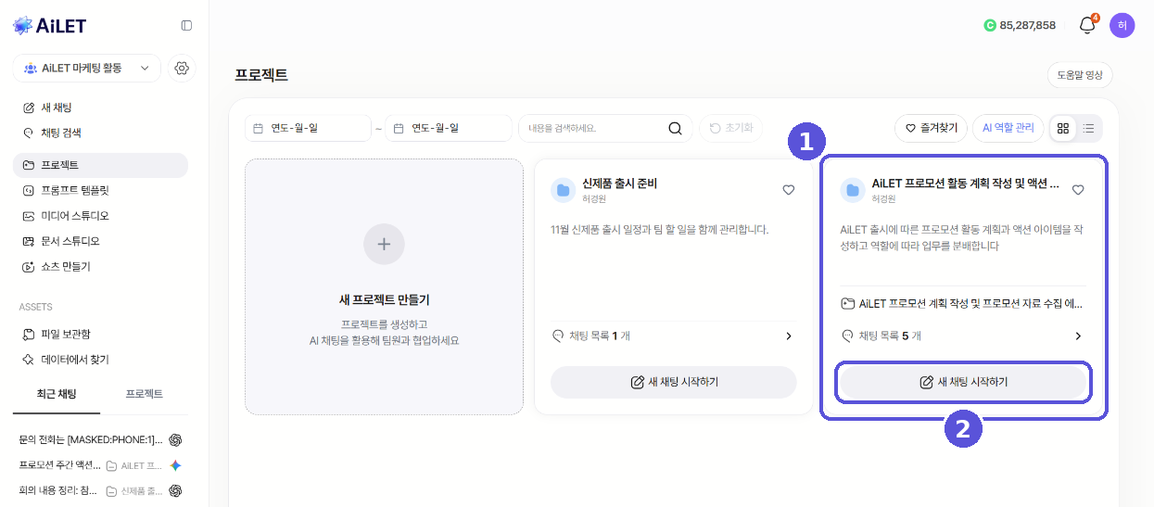Open 채팅 검색 in the sidebar

point(100,133)
